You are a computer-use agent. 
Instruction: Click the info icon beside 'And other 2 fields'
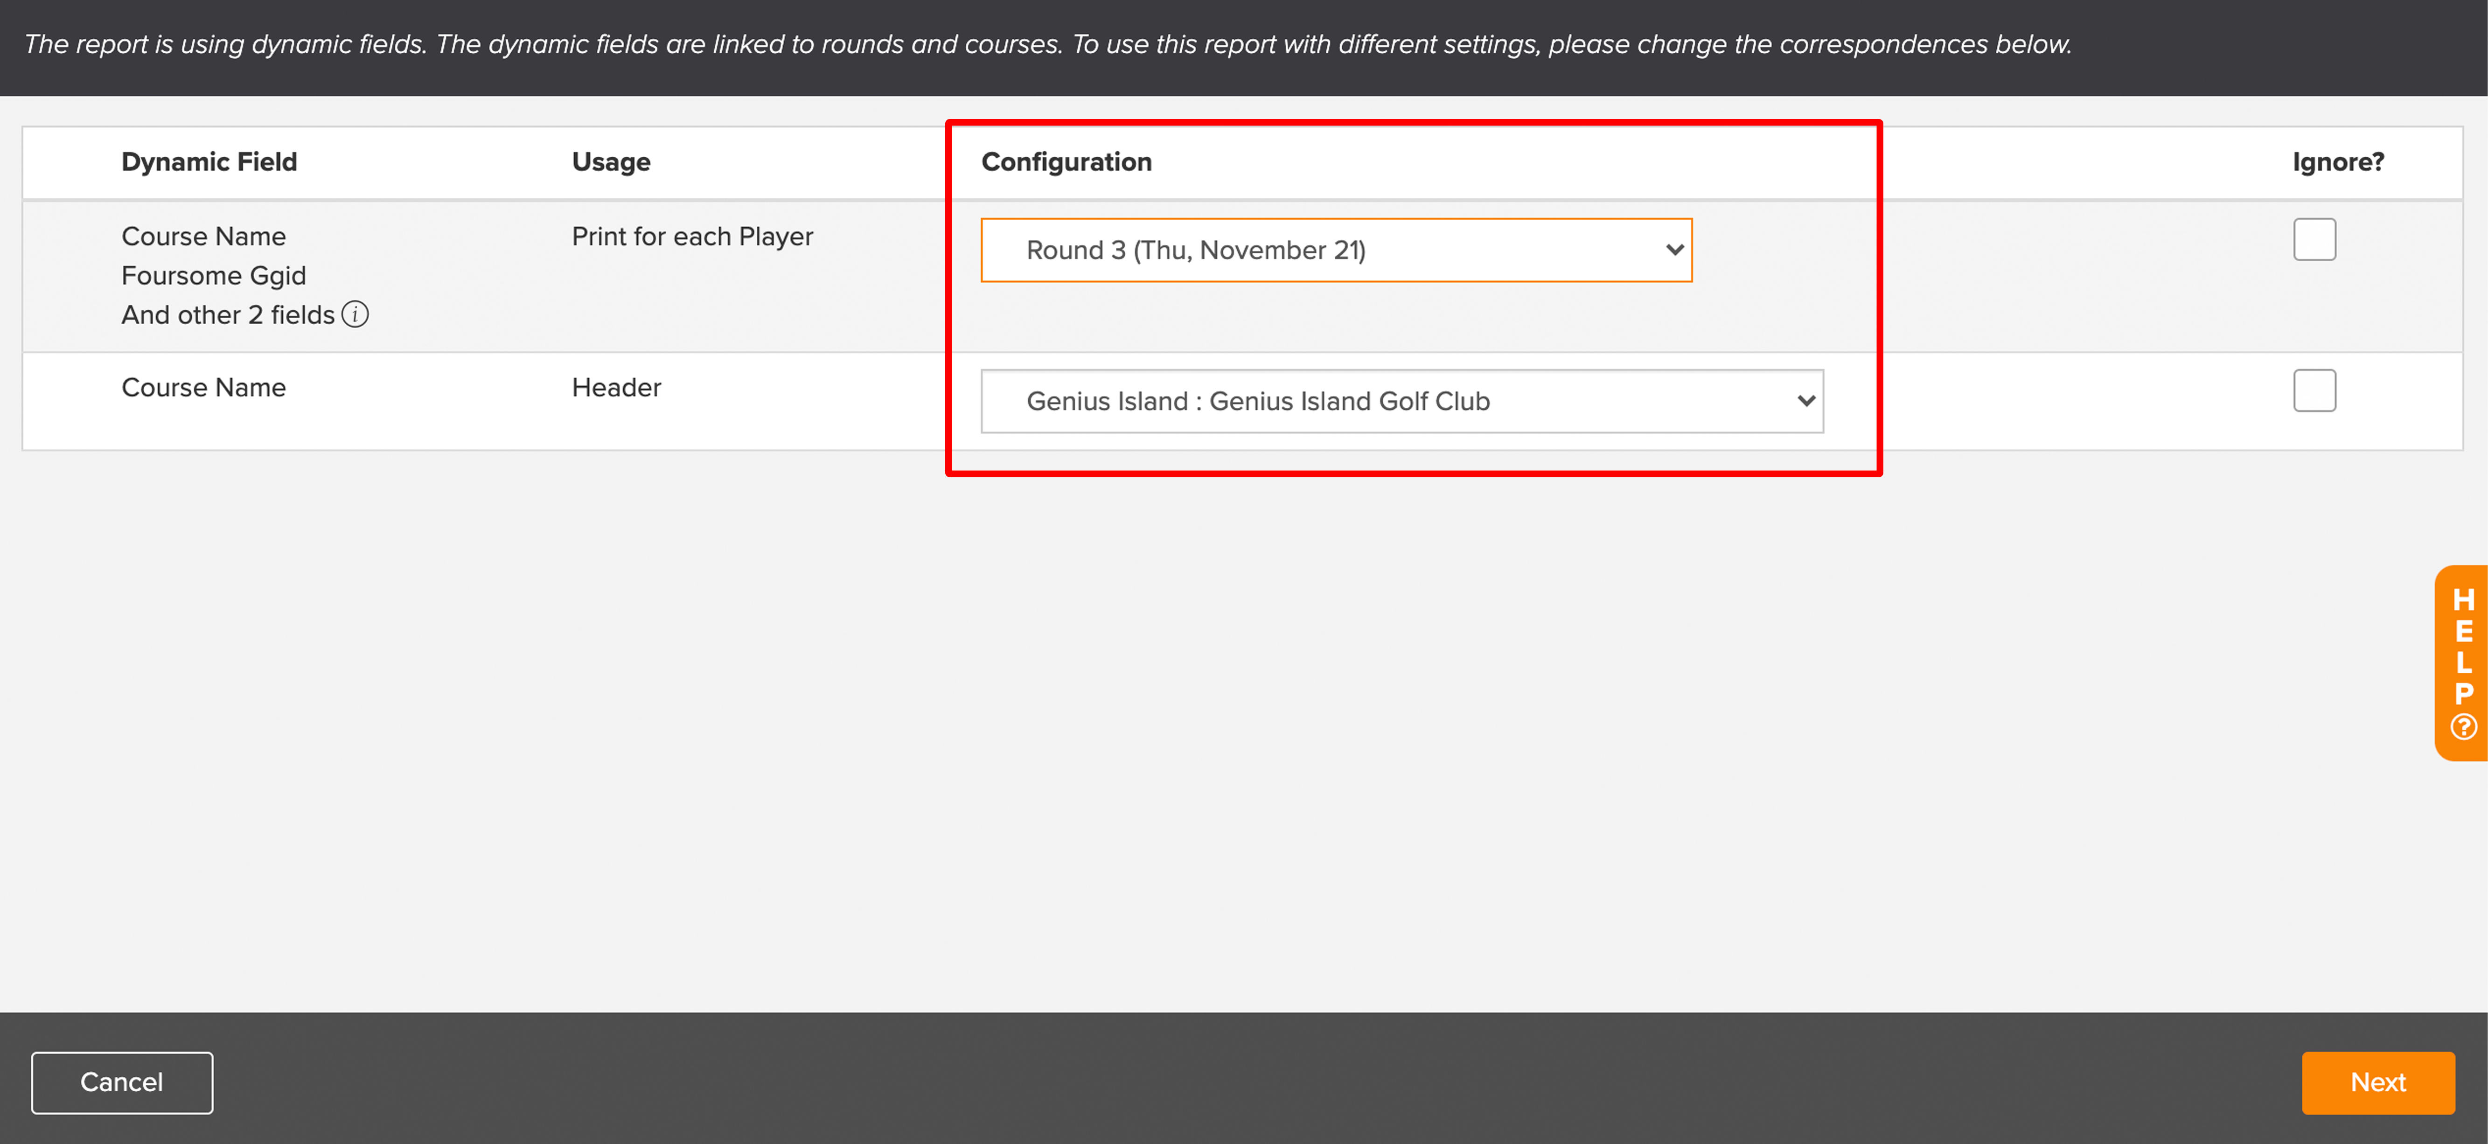355,315
